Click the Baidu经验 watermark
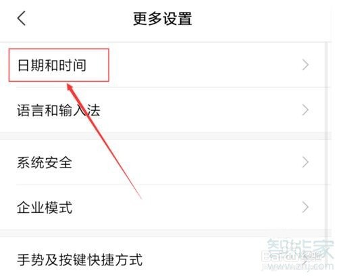The height and width of the screenshot is (279, 341). coord(292,257)
